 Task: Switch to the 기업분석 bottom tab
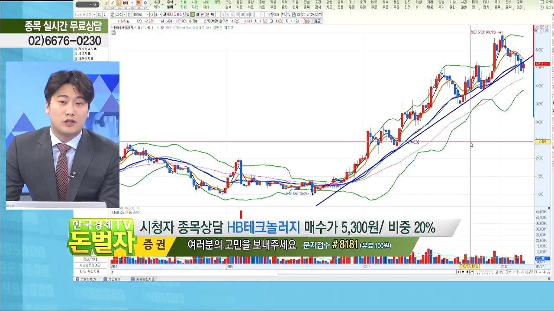pos(114,279)
